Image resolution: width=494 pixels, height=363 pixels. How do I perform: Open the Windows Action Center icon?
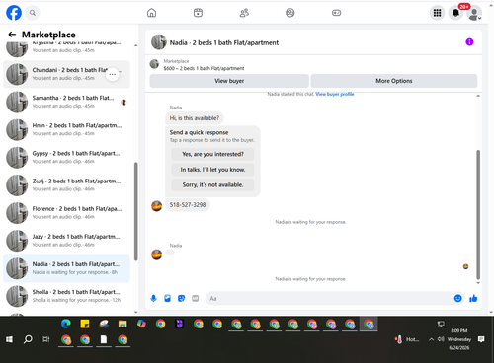481,339
